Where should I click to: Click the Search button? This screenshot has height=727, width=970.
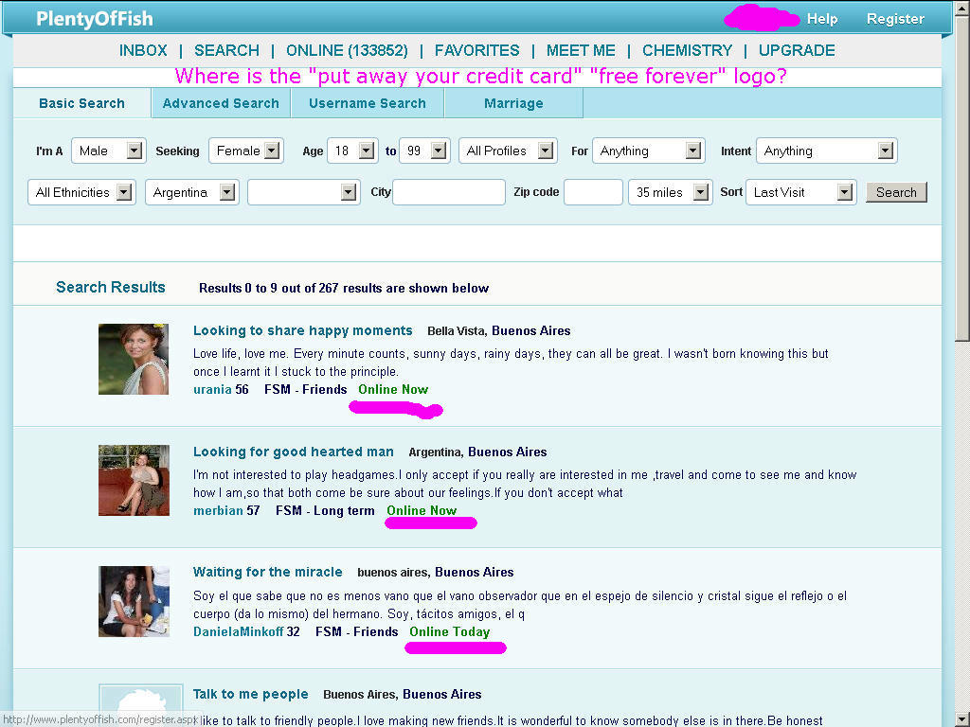(x=896, y=192)
